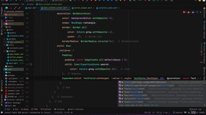Click the red error count indicator
The height and width of the screenshot is (115, 206).
click(184, 12)
